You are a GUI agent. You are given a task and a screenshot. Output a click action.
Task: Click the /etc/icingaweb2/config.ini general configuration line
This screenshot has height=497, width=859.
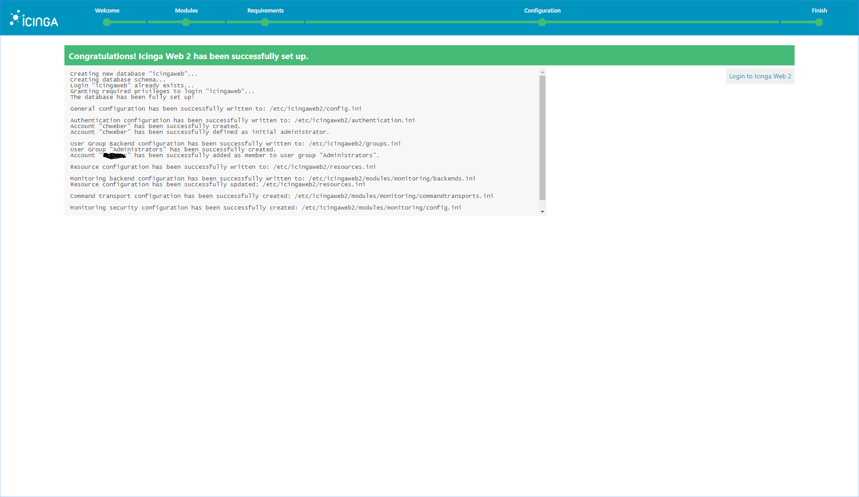[216, 108]
